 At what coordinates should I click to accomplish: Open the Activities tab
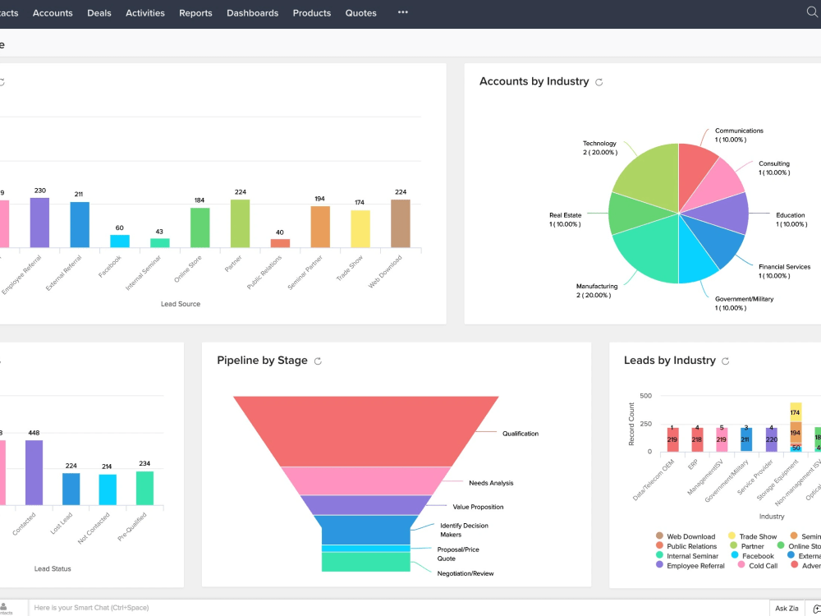[x=145, y=13]
